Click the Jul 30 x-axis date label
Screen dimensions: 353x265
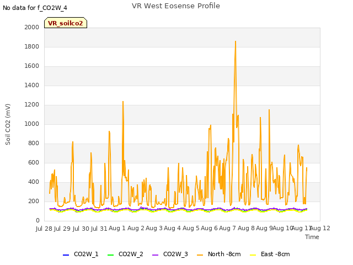click(x=81, y=229)
